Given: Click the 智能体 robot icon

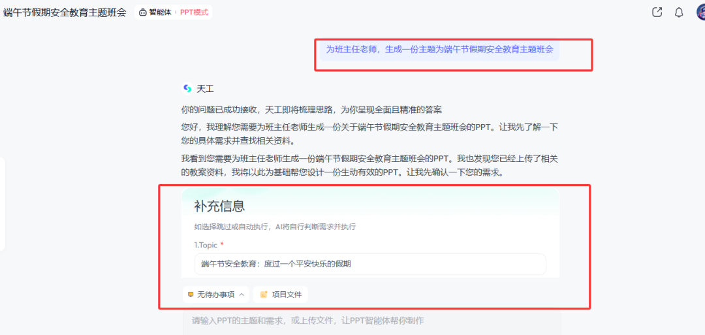Looking at the screenshot, I should (x=143, y=12).
